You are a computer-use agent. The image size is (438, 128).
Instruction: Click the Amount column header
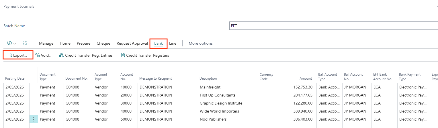click(x=306, y=78)
